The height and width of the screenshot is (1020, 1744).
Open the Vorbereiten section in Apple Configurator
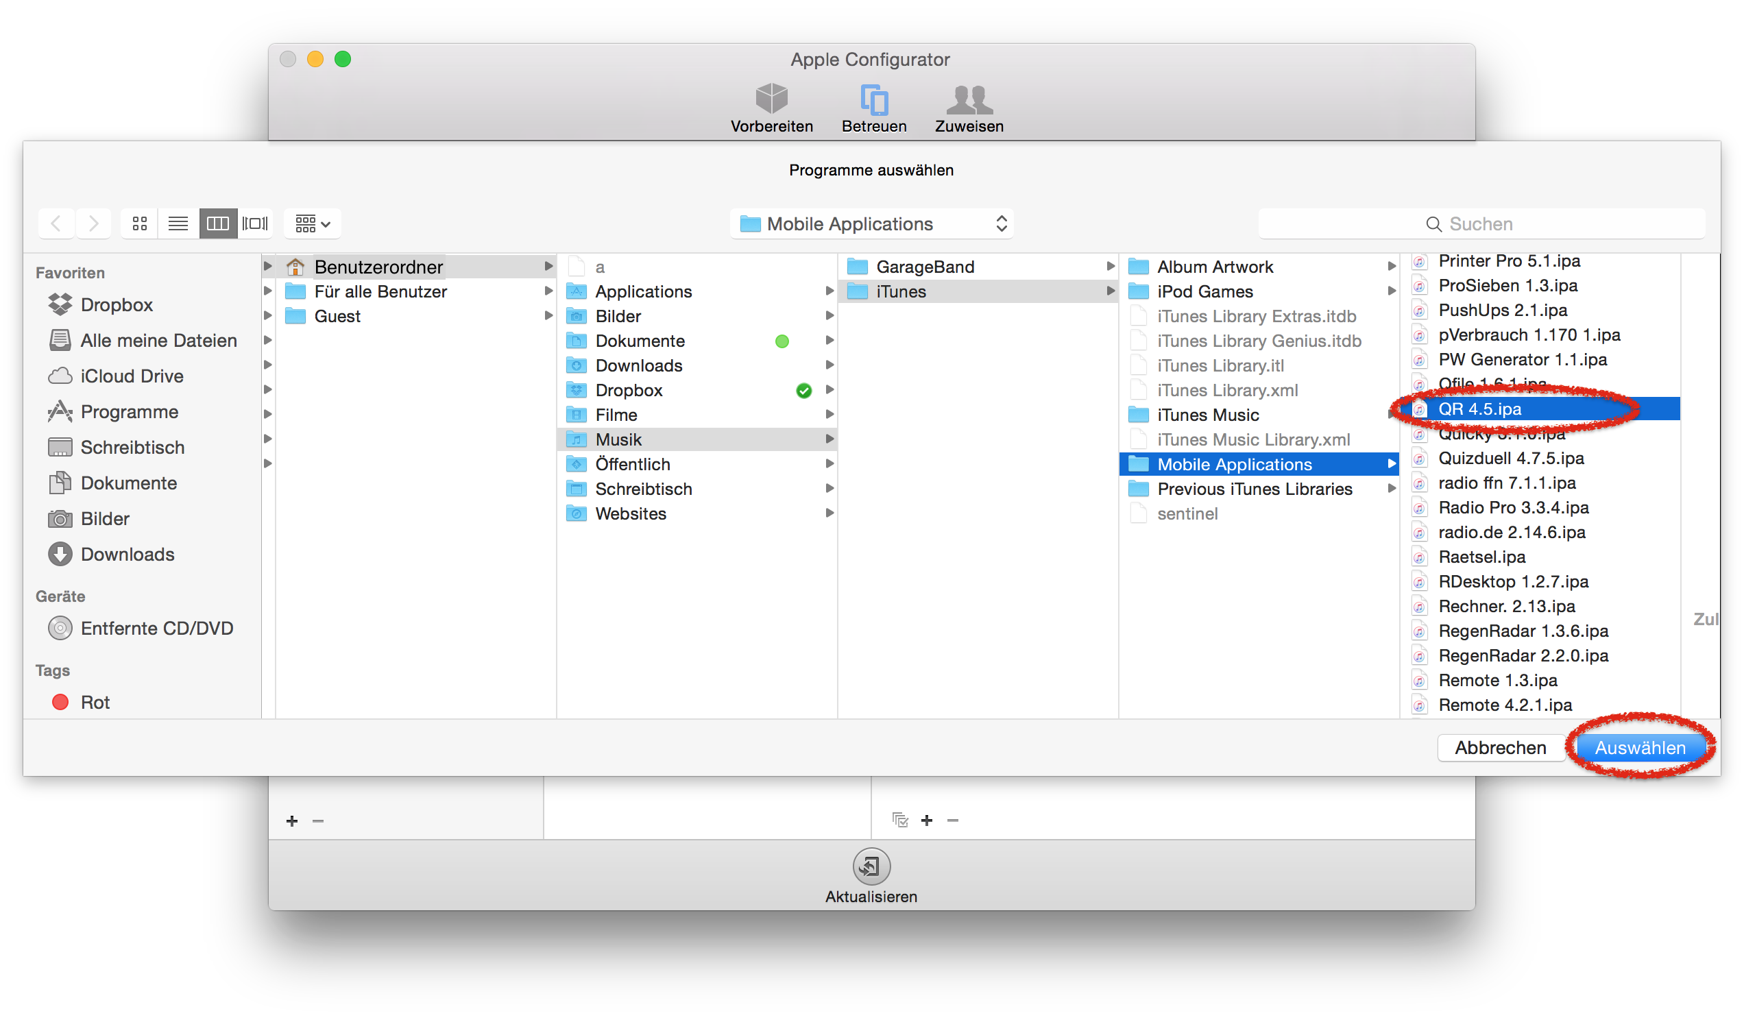772,108
